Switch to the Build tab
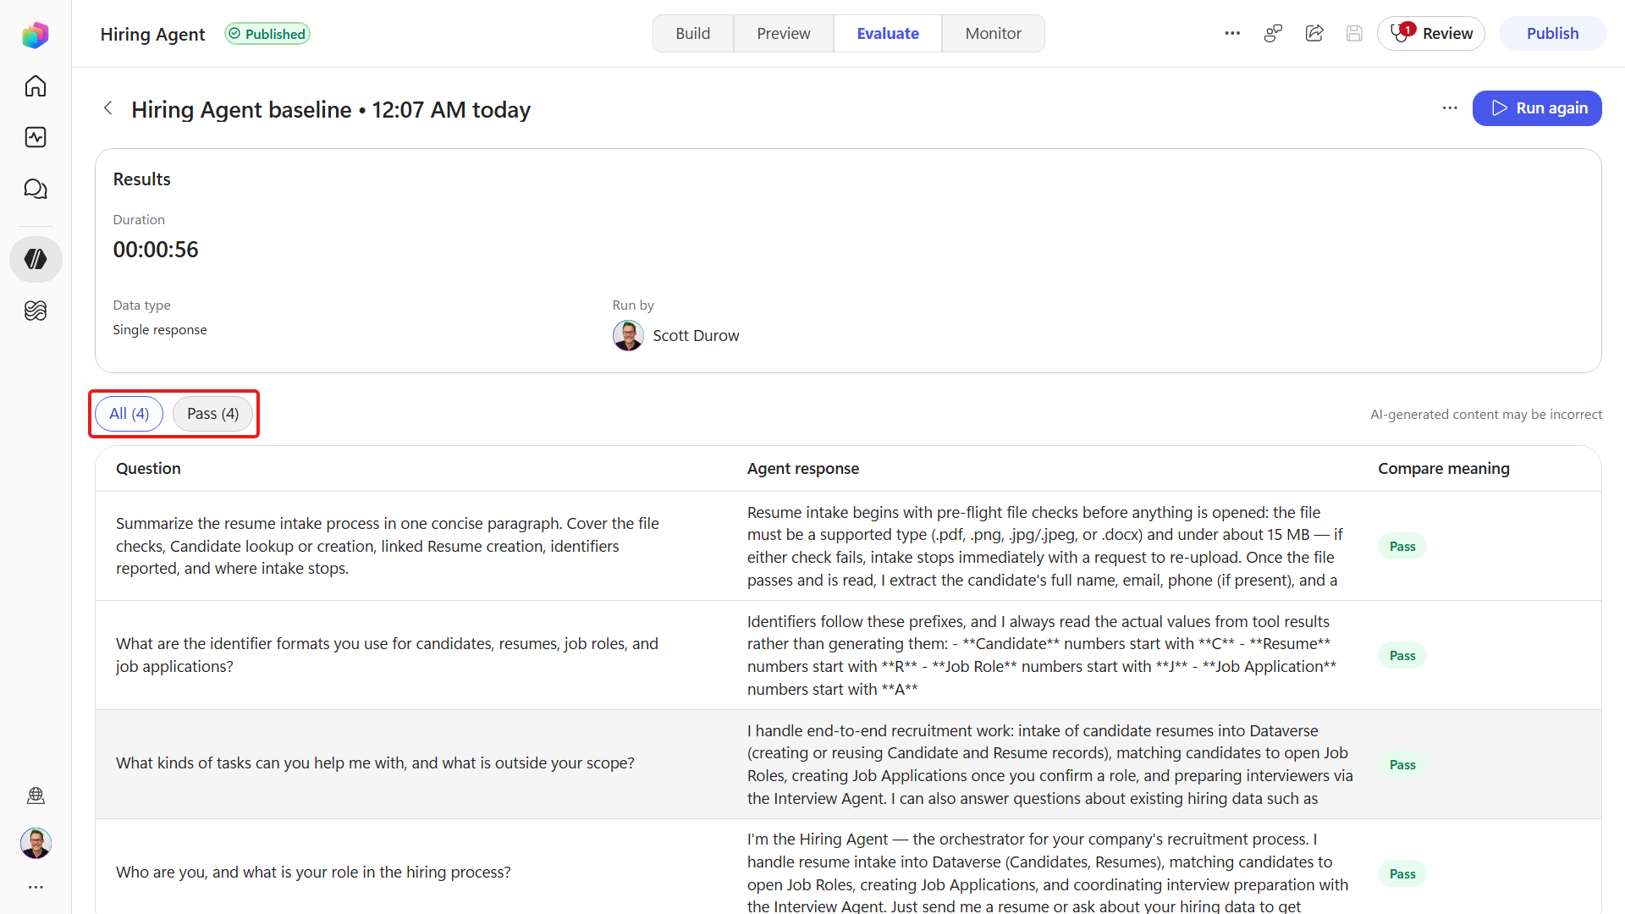Image resolution: width=1625 pixels, height=914 pixels. pyautogui.click(x=692, y=33)
